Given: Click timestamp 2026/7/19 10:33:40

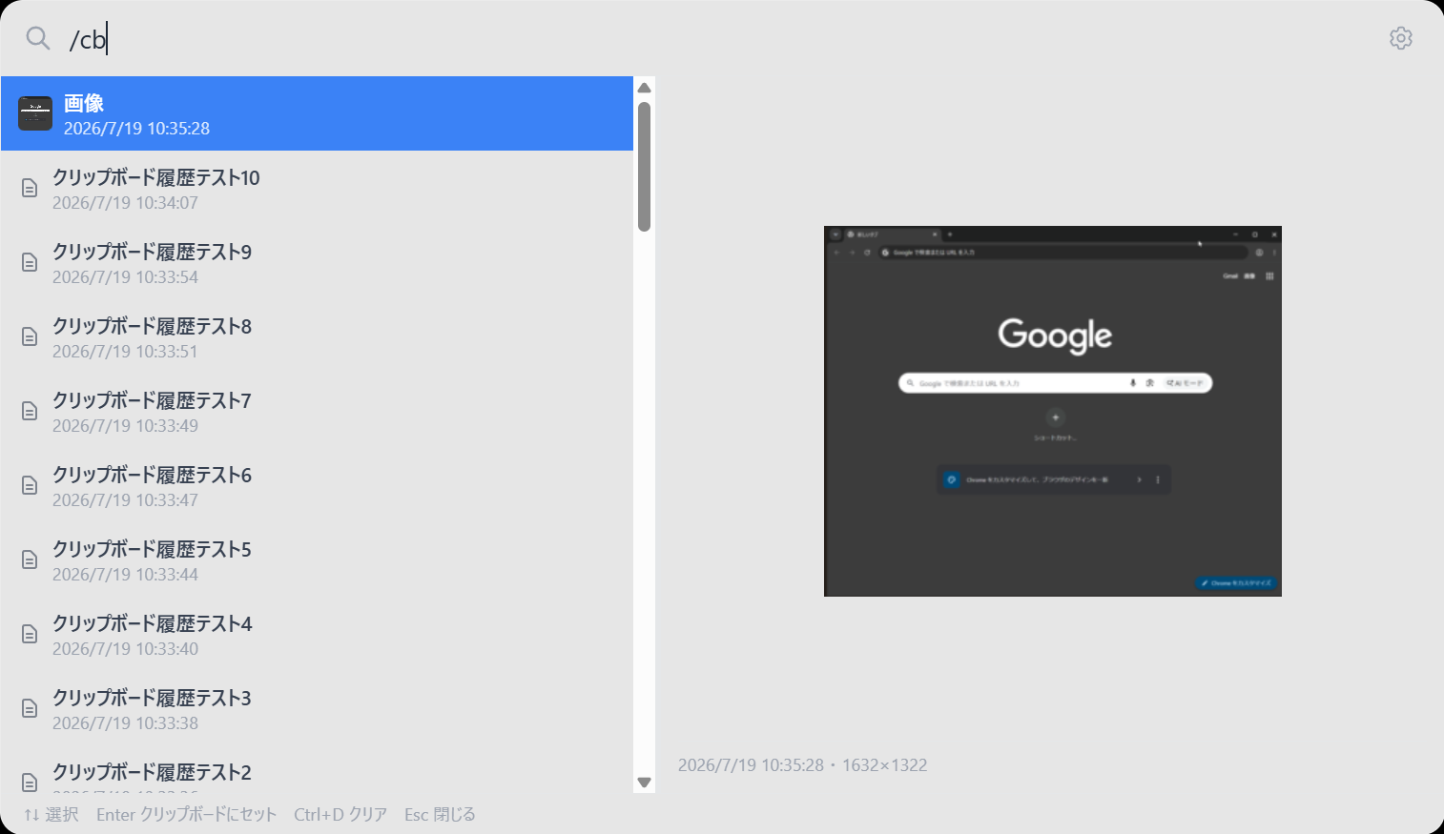Looking at the screenshot, I should click(x=125, y=649).
